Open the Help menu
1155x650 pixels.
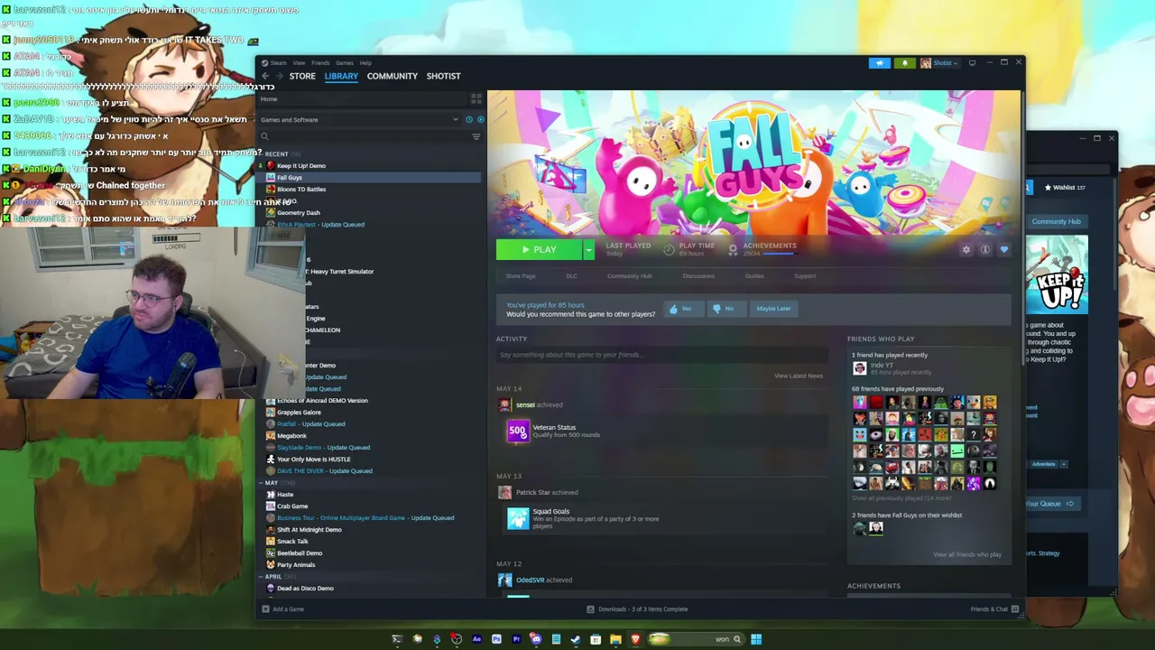pos(365,63)
